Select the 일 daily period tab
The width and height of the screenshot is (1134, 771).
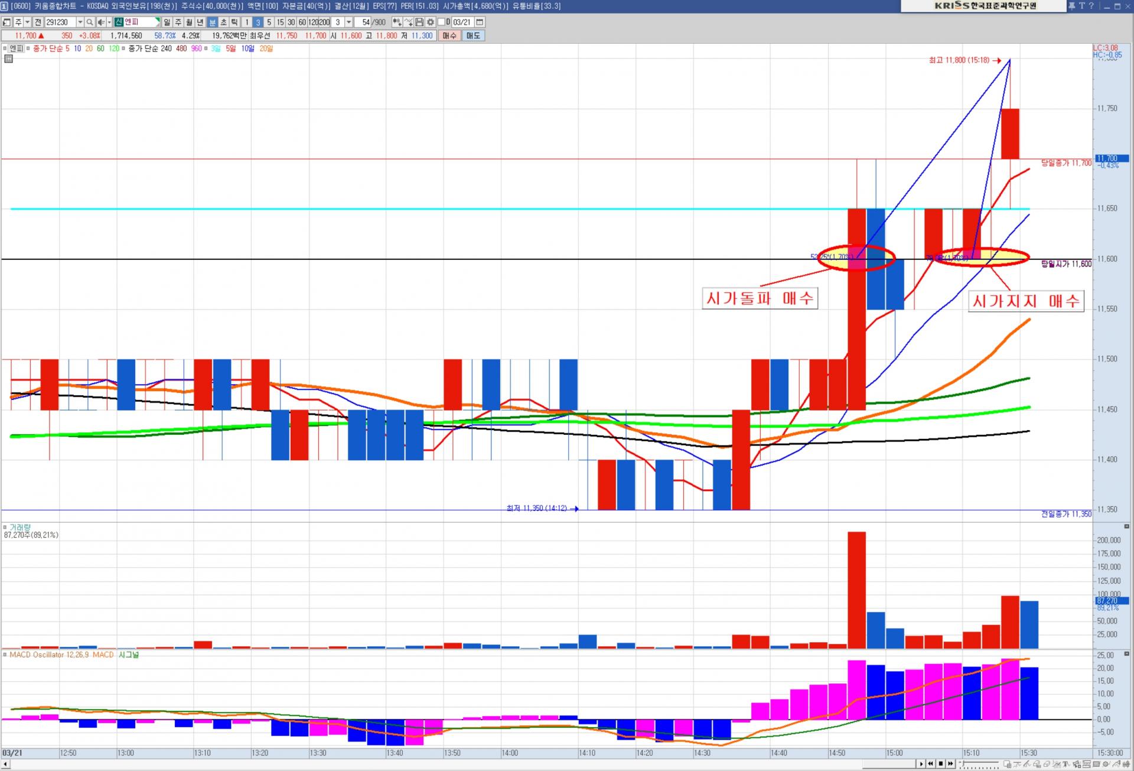point(167,22)
